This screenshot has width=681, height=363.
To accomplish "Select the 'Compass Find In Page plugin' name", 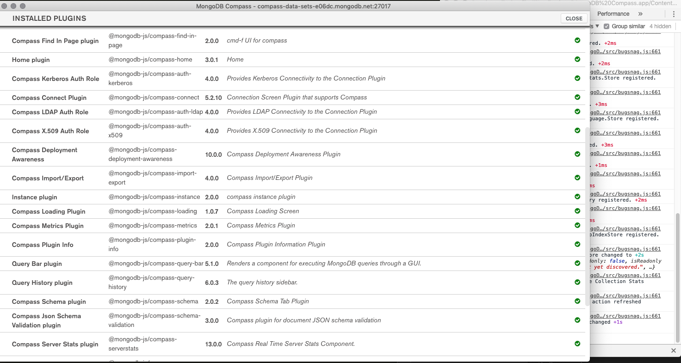I will [55, 41].
